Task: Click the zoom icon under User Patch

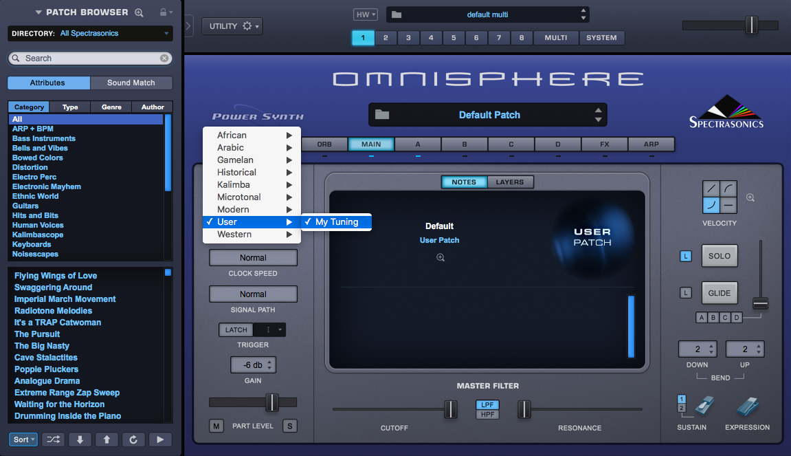Action: (441, 257)
